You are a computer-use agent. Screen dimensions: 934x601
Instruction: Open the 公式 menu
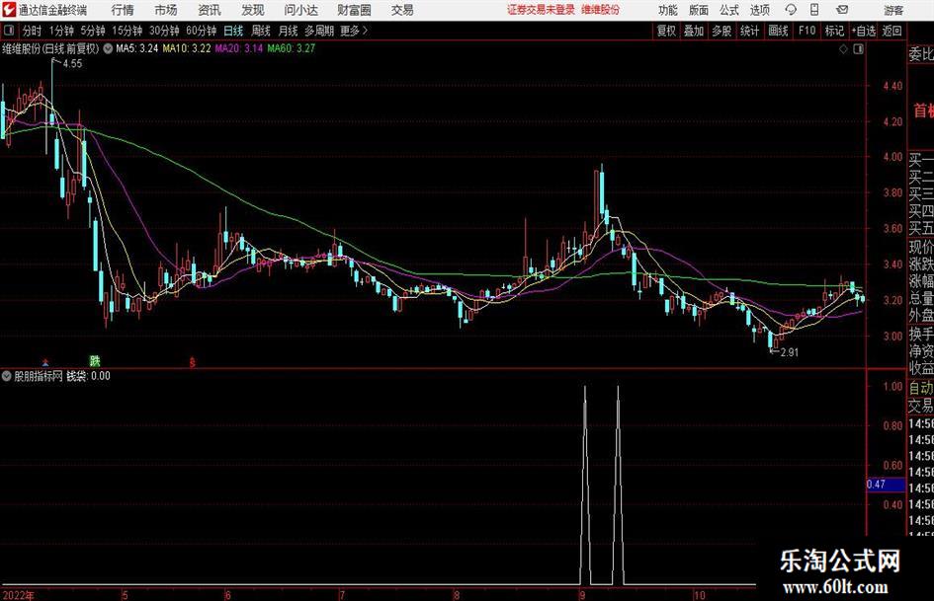tap(729, 10)
